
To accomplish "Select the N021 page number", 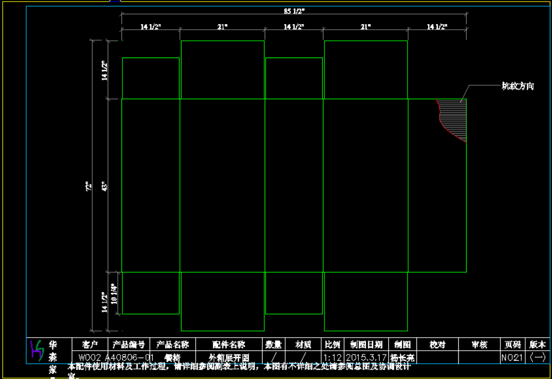I will click(x=512, y=358).
